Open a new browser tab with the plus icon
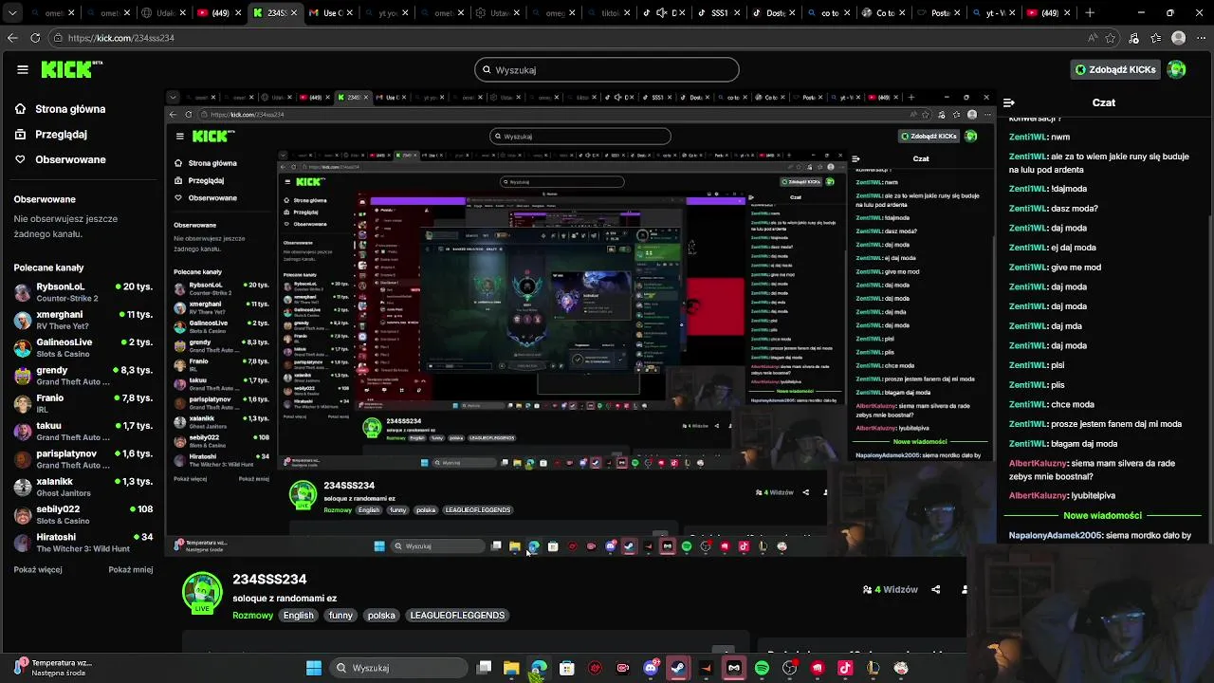This screenshot has height=683, width=1214. tap(1090, 13)
